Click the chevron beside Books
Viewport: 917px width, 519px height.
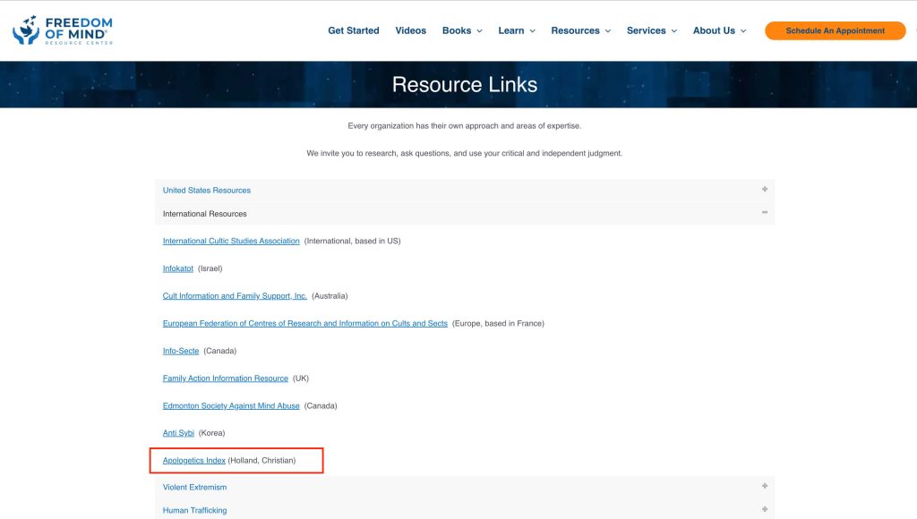pyautogui.click(x=480, y=31)
